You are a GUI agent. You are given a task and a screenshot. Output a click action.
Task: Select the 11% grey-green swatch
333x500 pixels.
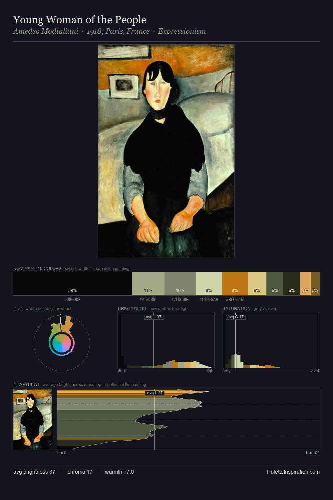(148, 284)
